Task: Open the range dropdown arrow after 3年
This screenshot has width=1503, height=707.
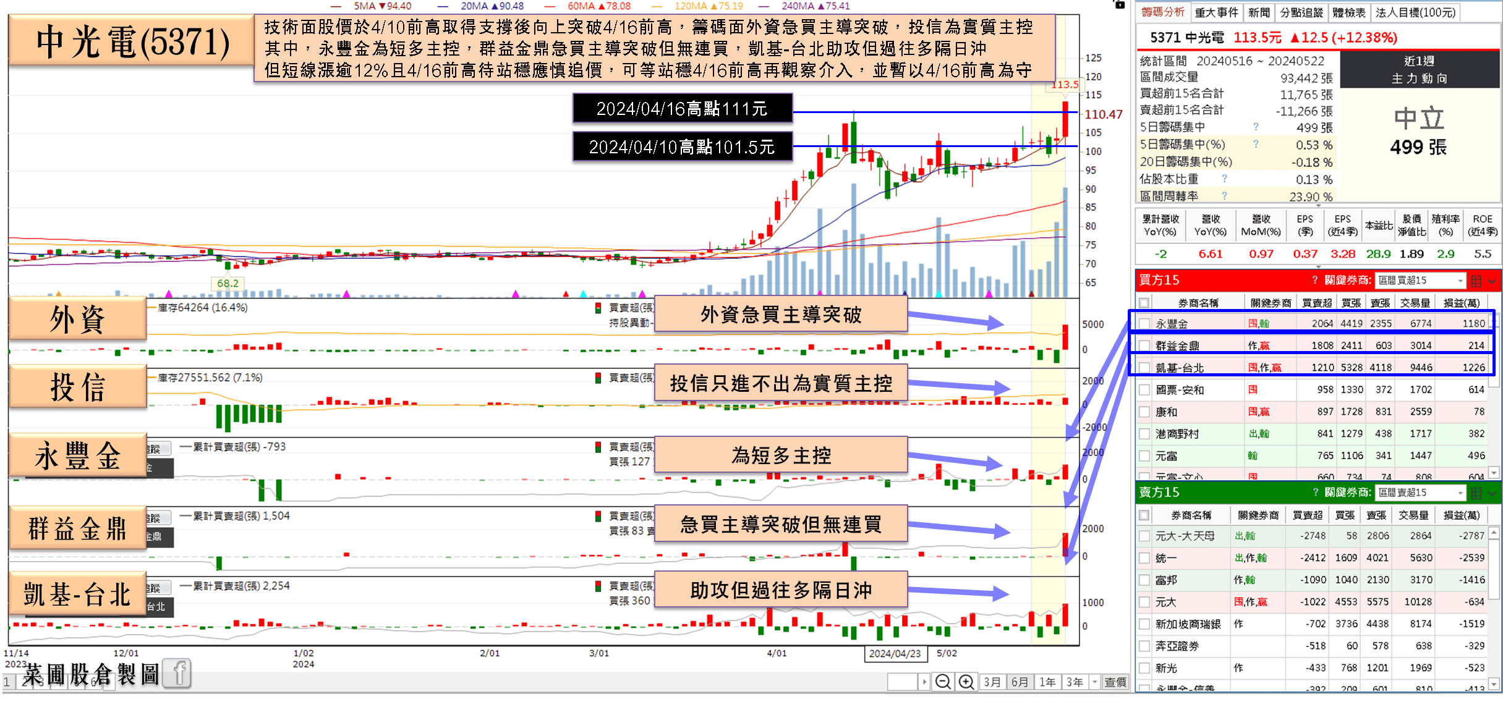Action: click(1095, 682)
